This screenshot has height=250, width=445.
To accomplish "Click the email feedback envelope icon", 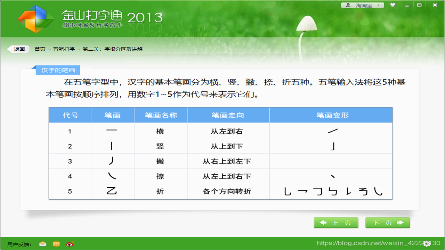I will [42, 244].
